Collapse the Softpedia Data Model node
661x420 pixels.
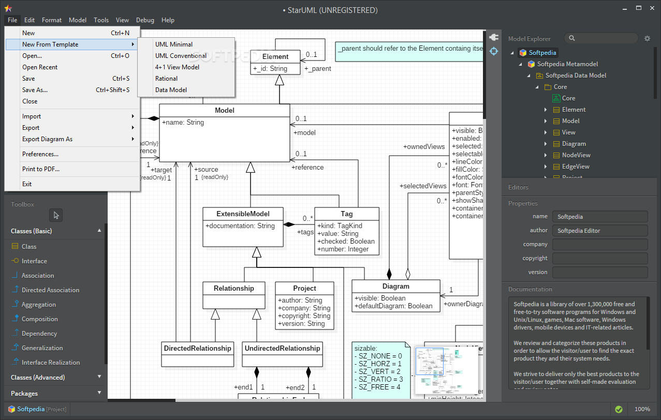pos(529,76)
